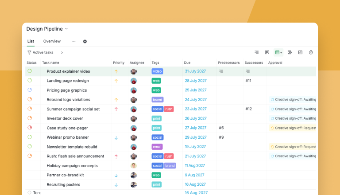
Task: Open the Design Pipeline project dropdown
Action: 66,29
